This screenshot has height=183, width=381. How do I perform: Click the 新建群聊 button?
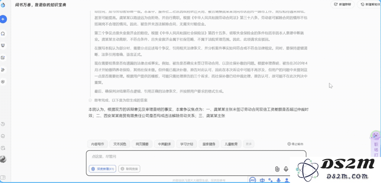click(x=342, y=4)
